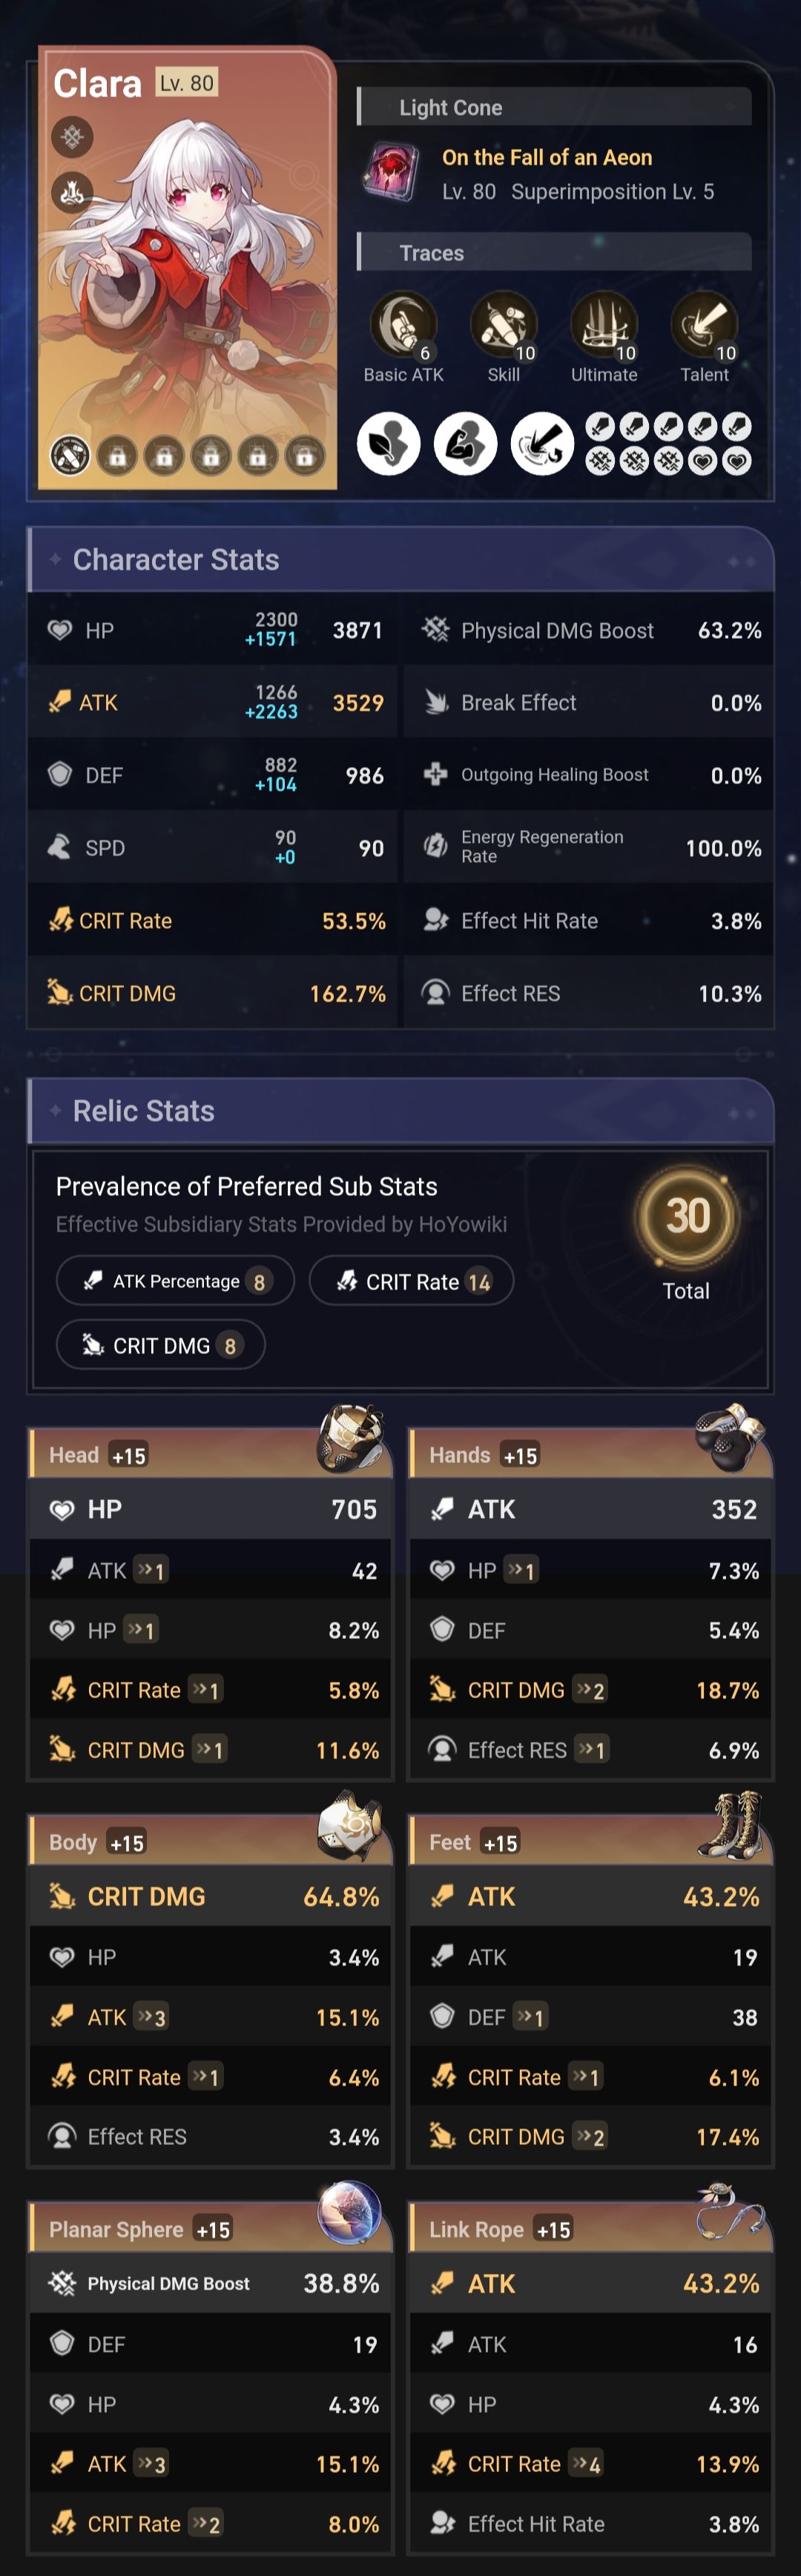This screenshot has width=801, height=2576.
Task: Open the Talent trace icon
Action: click(705, 323)
